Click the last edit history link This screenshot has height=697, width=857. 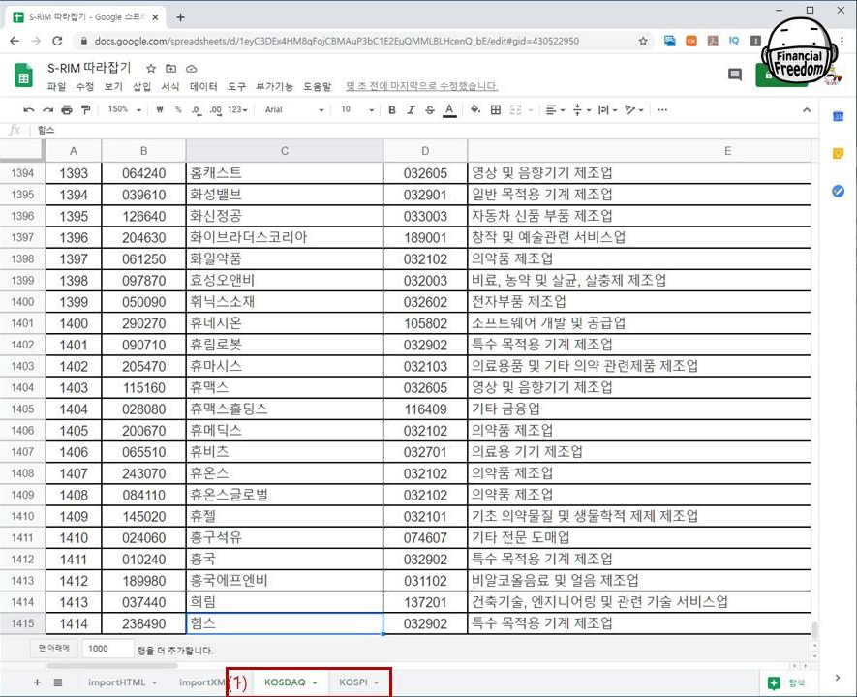[x=422, y=86]
